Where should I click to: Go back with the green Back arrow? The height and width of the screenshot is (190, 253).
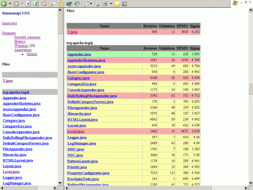[4, 3]
